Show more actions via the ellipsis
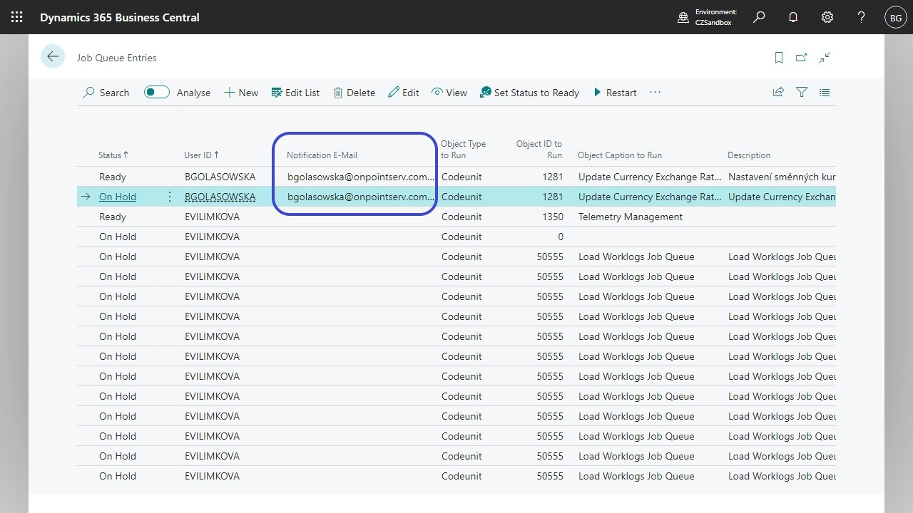The image size is (913, 513). pyautogui.click(x=655, y=92)
